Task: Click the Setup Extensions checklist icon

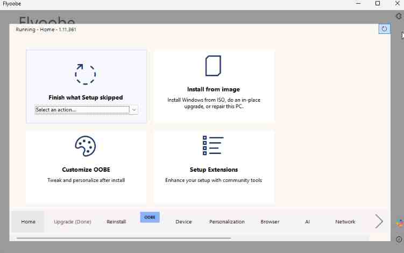Action: [x=213, y=145]
